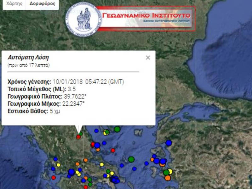The image size is (252, 189).
Task: Click the large green marker in mid-Aegean
Action: click(131, 159)
